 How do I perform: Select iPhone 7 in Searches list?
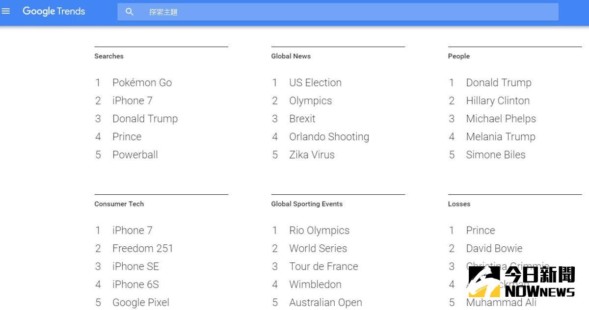pos(132,101)
